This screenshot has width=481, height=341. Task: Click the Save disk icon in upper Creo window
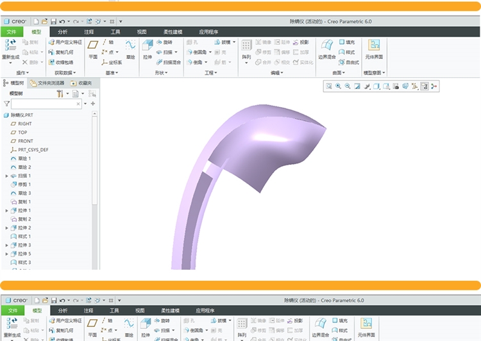coord(53,21)
